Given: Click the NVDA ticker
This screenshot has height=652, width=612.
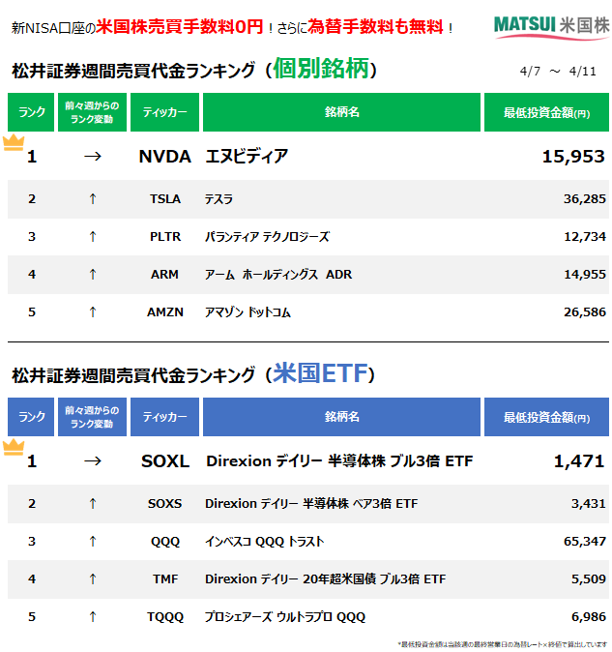Looking at the screenshot, I should pyautogui.click(x=165, y=157).
